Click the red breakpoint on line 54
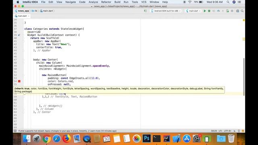 19,81
